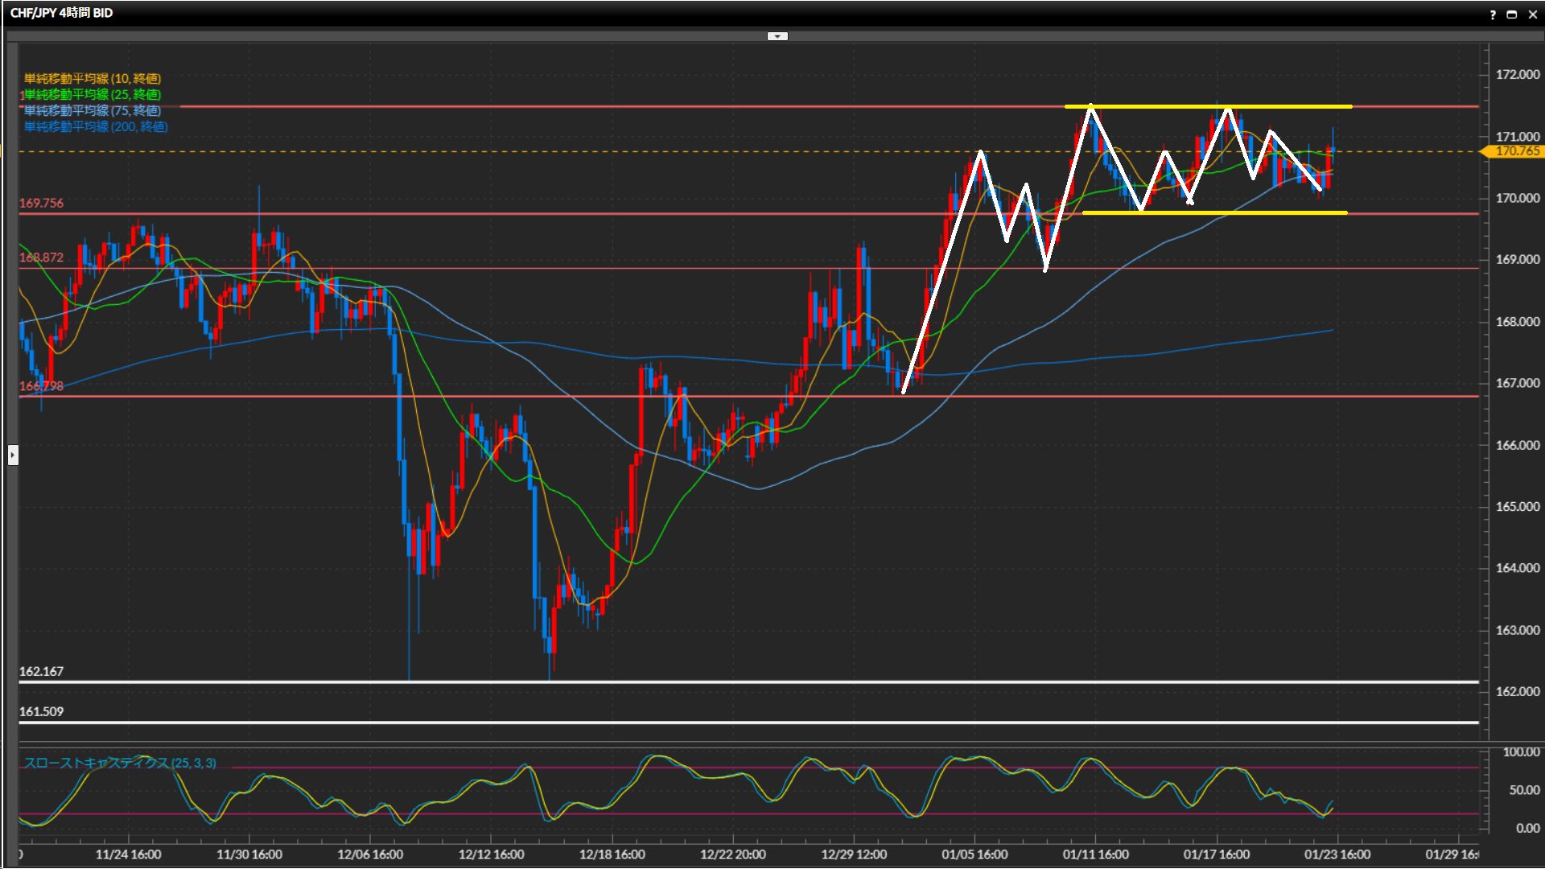This screenshot has height=869, width=1545.
Task: Select the 200-period moving average label
Action: tap(95, 126)
